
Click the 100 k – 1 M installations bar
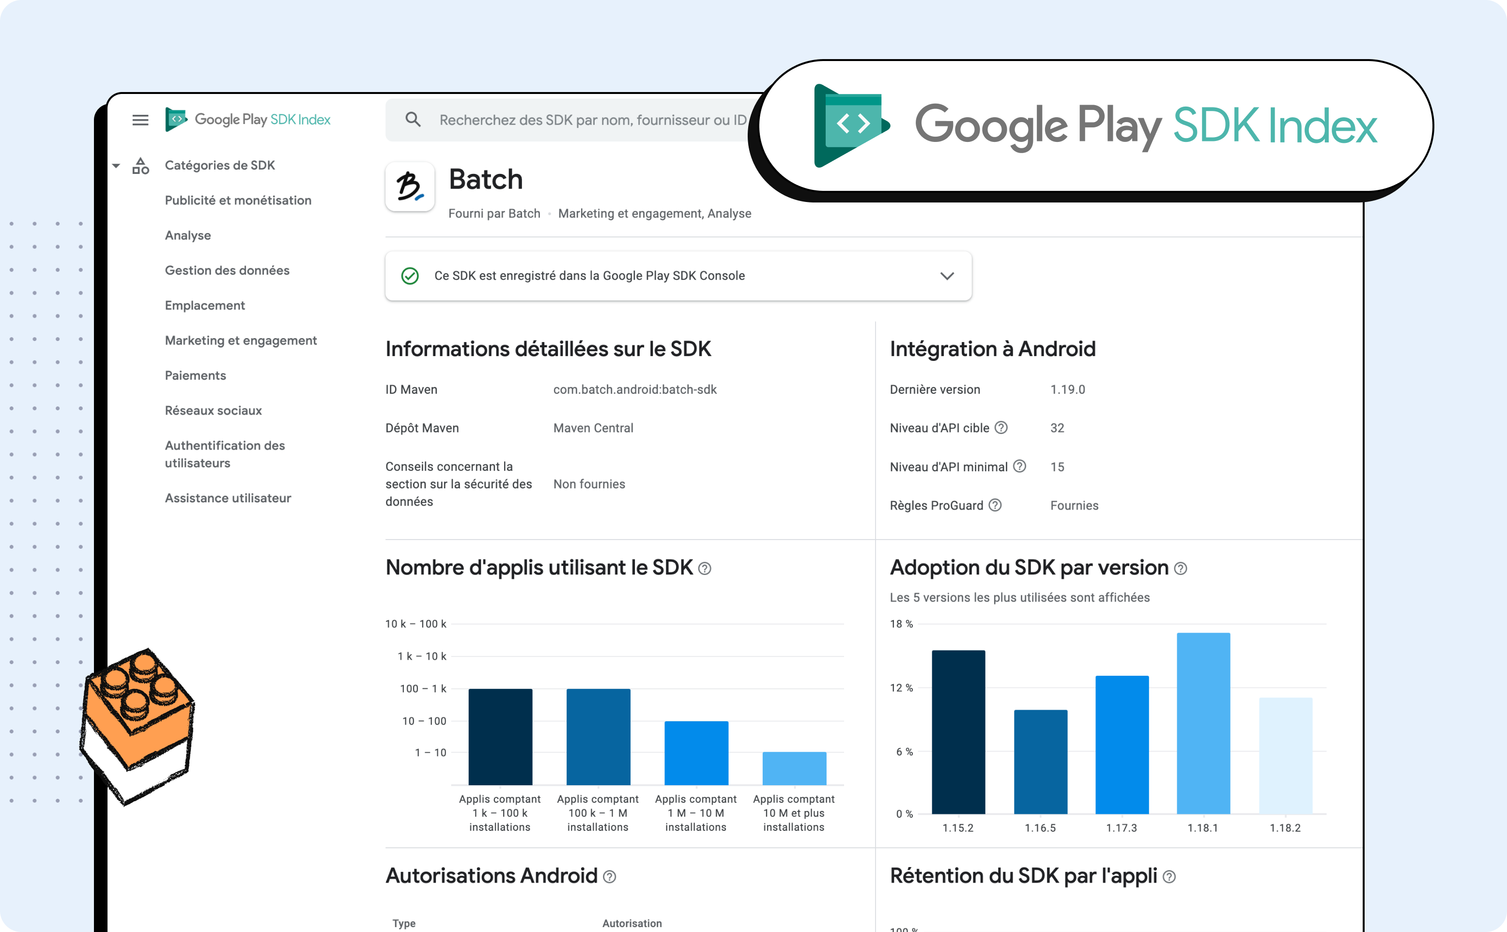point(598,737)
